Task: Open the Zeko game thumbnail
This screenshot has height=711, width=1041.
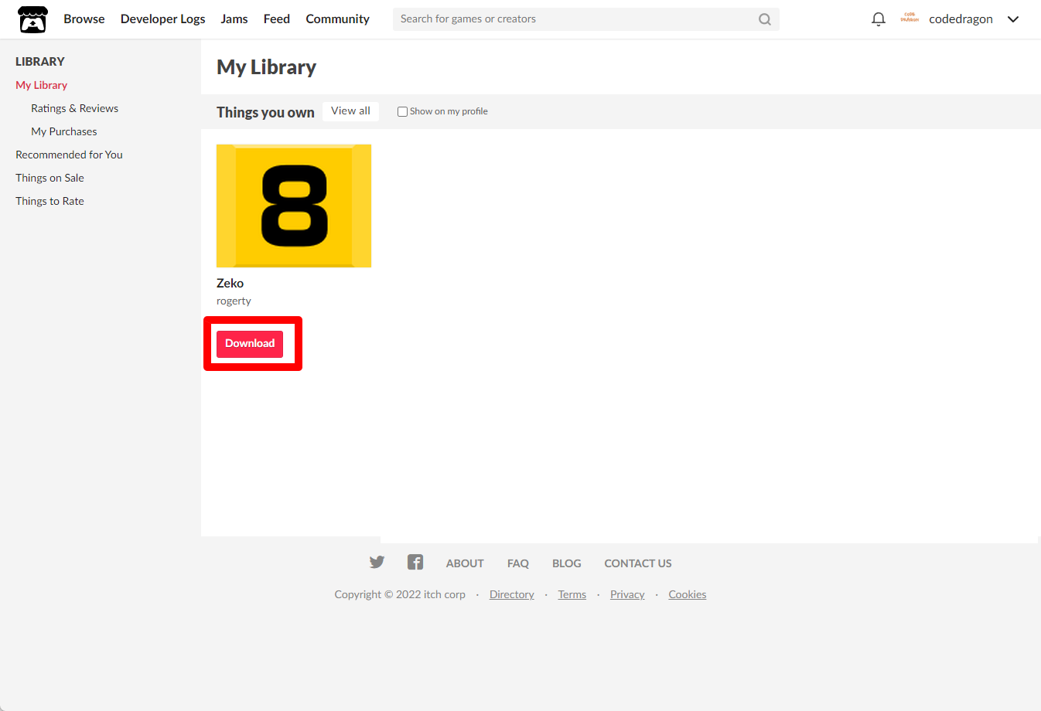Action: 294,206
